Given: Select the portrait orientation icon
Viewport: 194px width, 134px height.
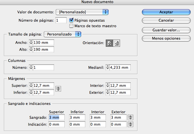Looking at the screenshot, I should [109, 43].
